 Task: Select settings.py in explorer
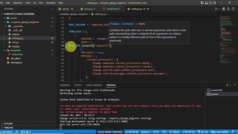click(x=17, y=38)
